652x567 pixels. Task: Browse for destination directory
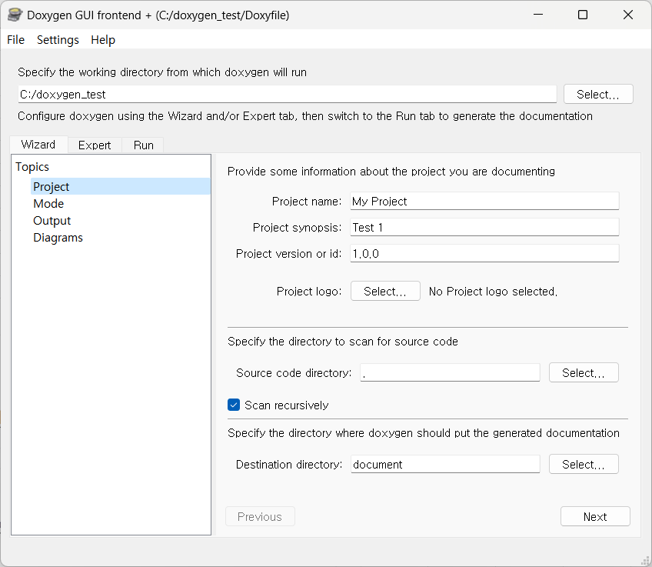pos(584,464)
